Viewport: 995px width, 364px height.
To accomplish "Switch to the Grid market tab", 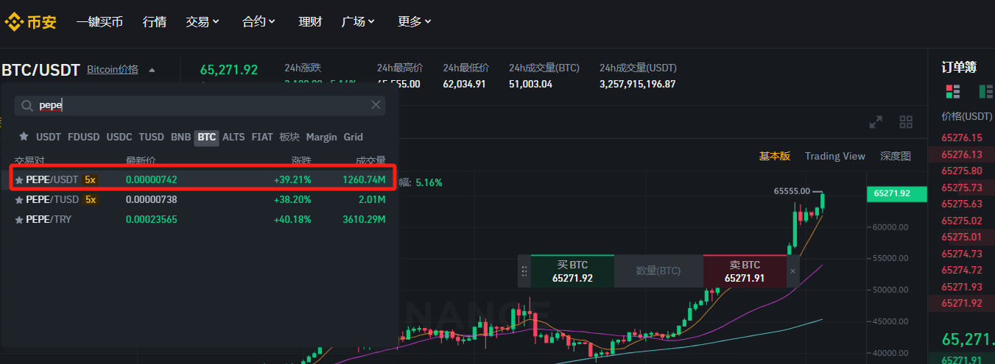I will [354, 137].
